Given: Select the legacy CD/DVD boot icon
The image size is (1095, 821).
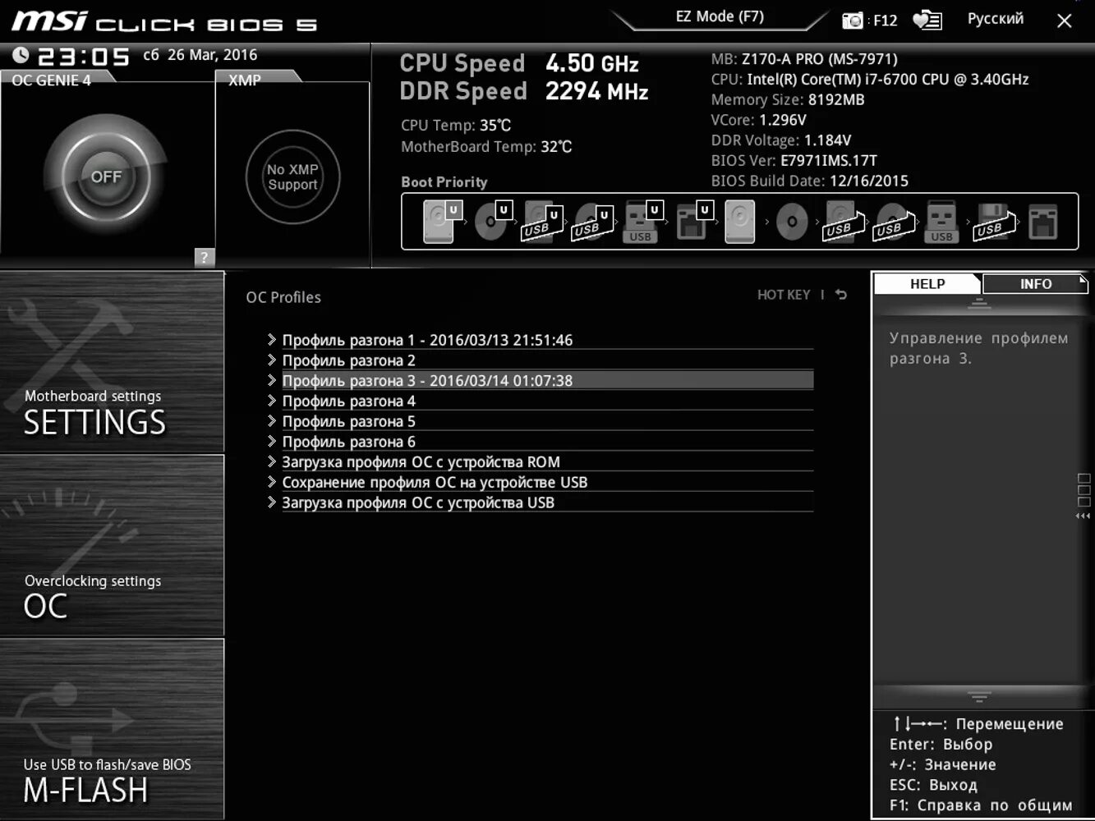Looking at the screenshot, I should 792,222.
